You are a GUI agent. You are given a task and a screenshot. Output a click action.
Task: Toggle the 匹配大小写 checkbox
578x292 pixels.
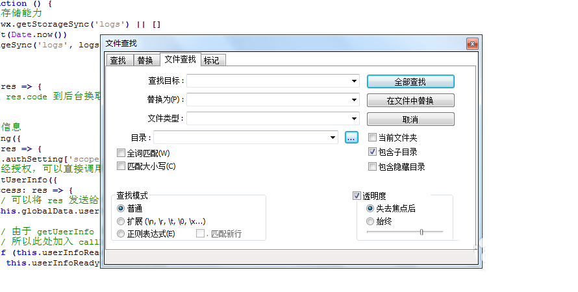pos(121,166)
